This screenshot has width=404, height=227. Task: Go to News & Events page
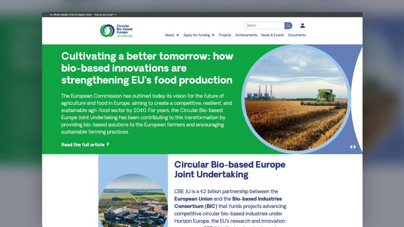(273, 35)
